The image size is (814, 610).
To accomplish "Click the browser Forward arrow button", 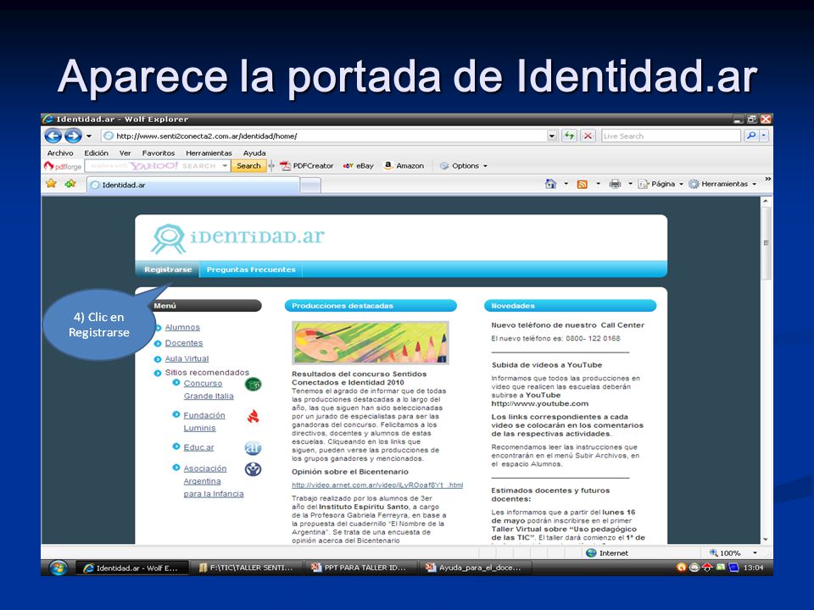I will (x=73, y=136).
